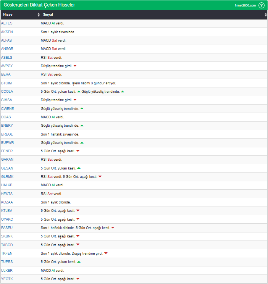Viewport: 268px width, 284px height.
Task: Click green up arrow in CWENE row
Action: click(82, 108)
